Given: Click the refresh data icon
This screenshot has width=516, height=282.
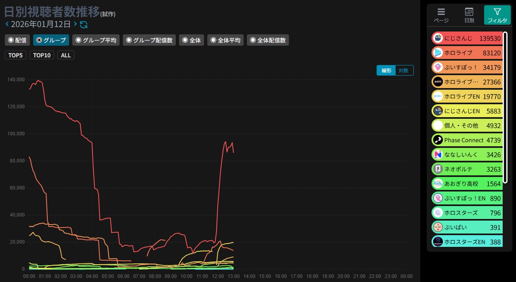Looking at the screenshot, I should 84,25.
